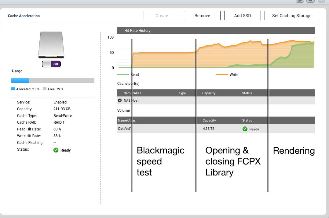Click the Service Enabled value
The height and width of the screenshot is (218, 329).
pyautogui.click(x=60, y=102)
